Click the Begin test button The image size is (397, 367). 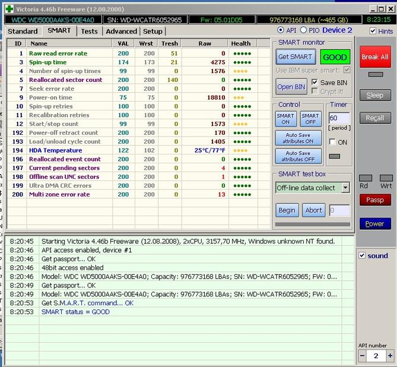[x=287, y=210]
